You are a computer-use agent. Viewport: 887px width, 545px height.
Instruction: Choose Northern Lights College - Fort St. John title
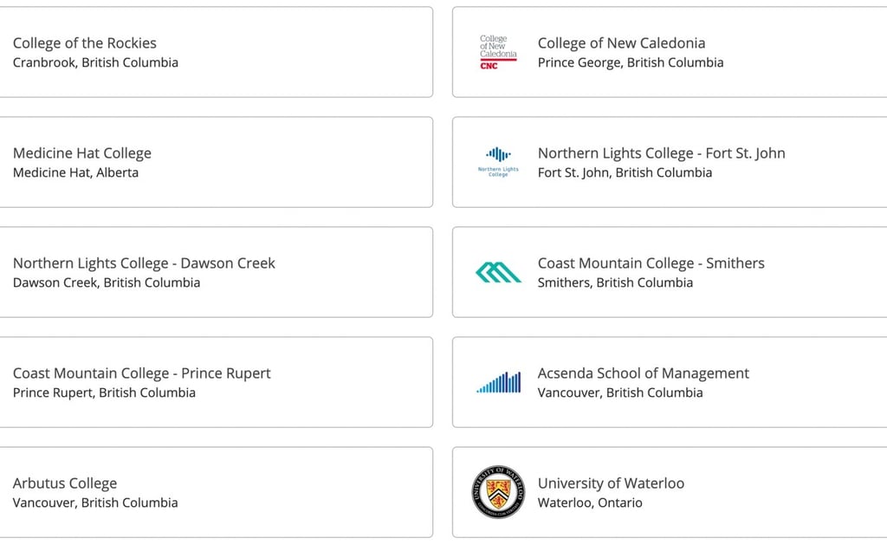[x=661, y=153]
